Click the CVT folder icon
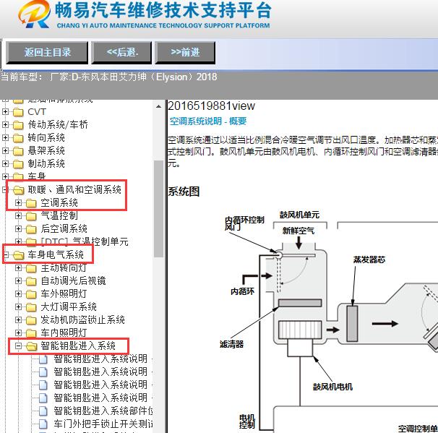Image resolution: width=438 pixels, height=433 pixels. (19, 112)
